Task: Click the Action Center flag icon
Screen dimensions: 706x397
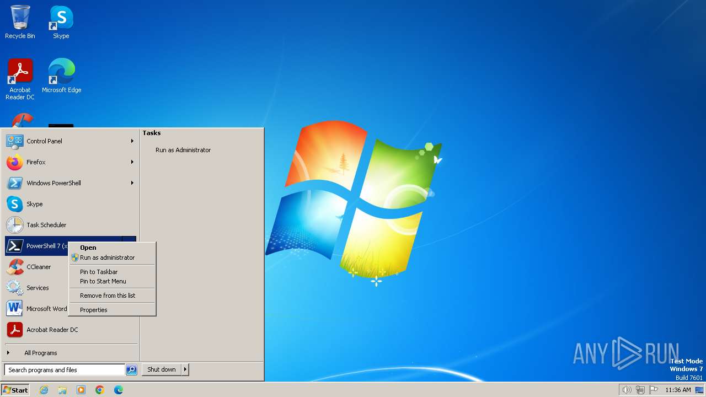Action: pyautogui.click(x=654, y=390)
